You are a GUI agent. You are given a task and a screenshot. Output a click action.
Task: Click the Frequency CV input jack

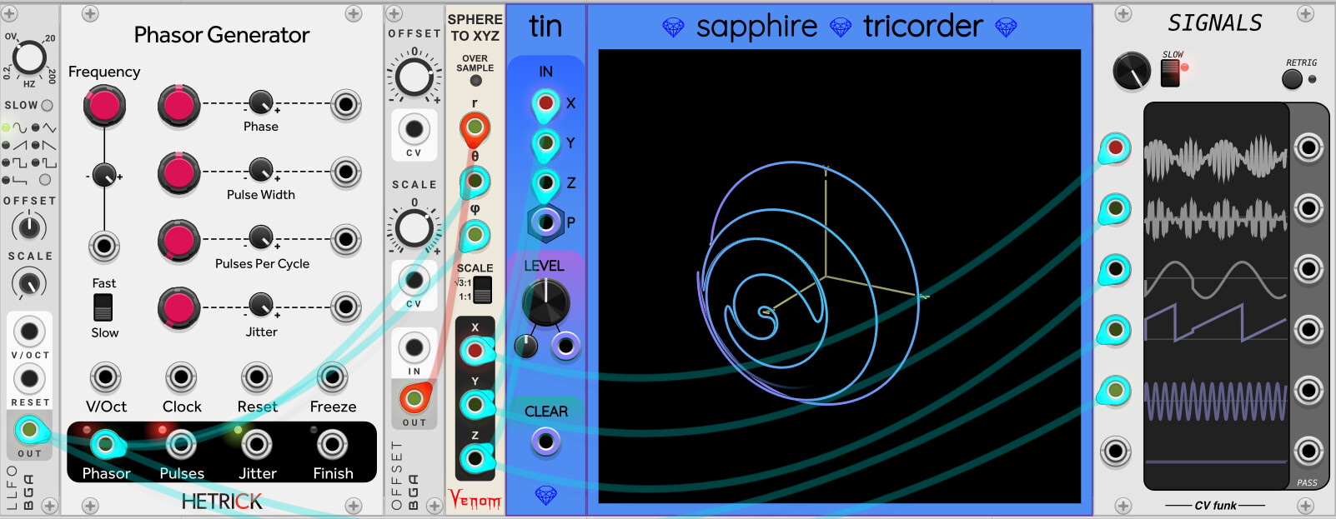(104, 246)
